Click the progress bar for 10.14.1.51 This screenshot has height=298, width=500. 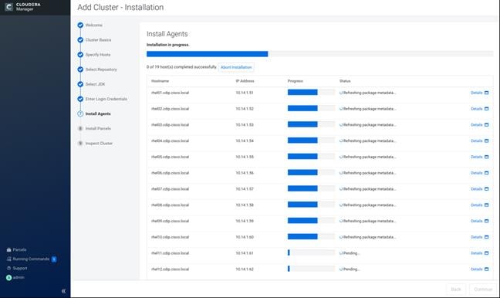311,92
